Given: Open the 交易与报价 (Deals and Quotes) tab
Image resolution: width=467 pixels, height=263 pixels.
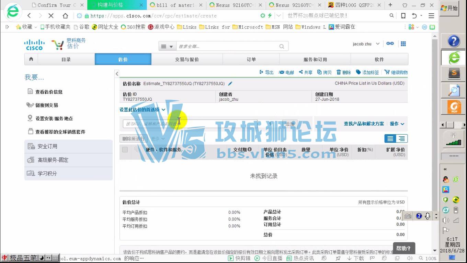Looking at the screenshot, I should tap(187, 59).
